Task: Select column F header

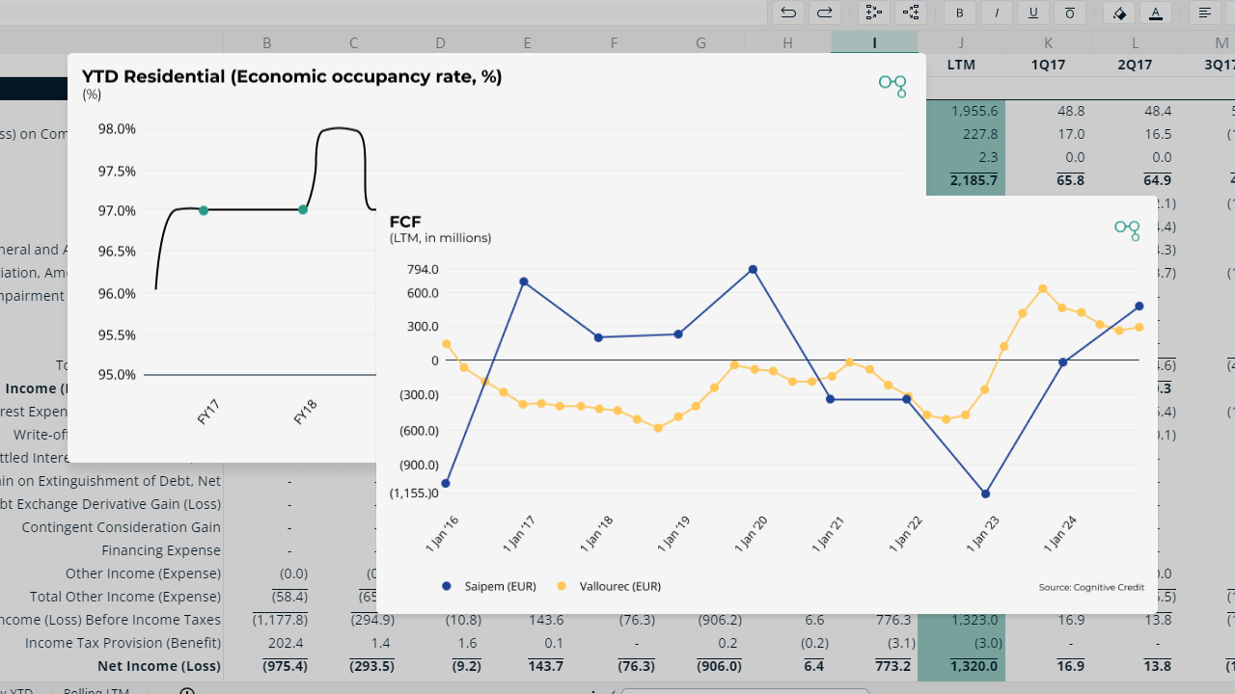Action: click(614, 42)
